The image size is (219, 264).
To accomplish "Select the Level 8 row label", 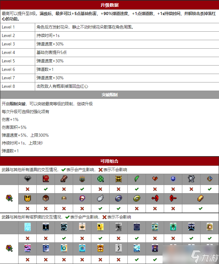I will point(8,86).
